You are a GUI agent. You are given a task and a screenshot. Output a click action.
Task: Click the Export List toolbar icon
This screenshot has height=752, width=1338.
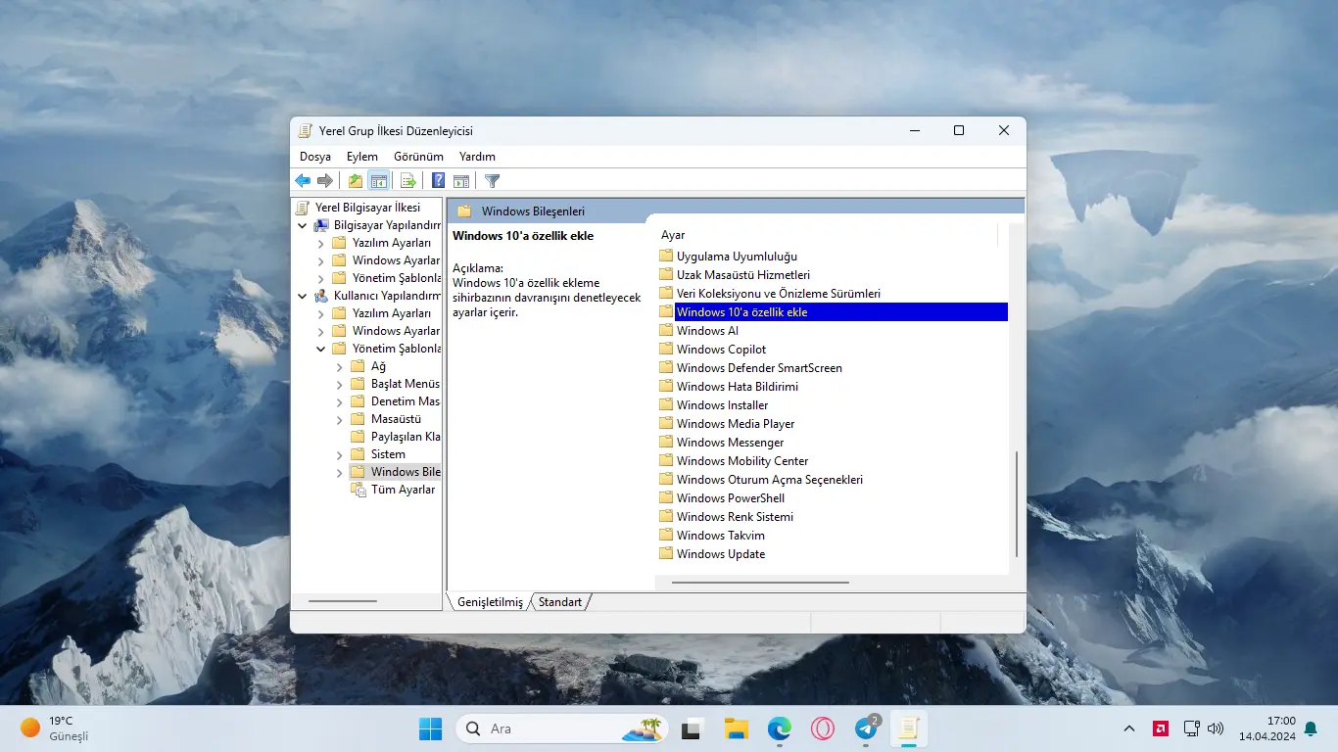pyautogui.click(x=408, y=181)
